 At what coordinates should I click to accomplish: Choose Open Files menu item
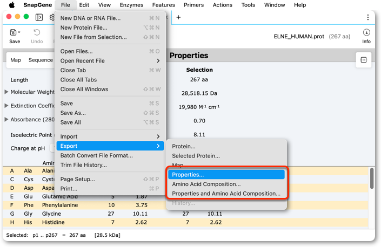(x=110, y=51)
